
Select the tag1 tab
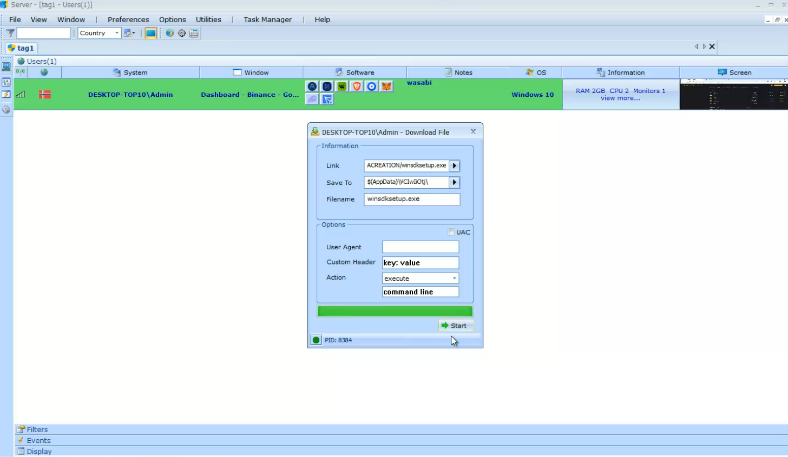tap(21, 48)
